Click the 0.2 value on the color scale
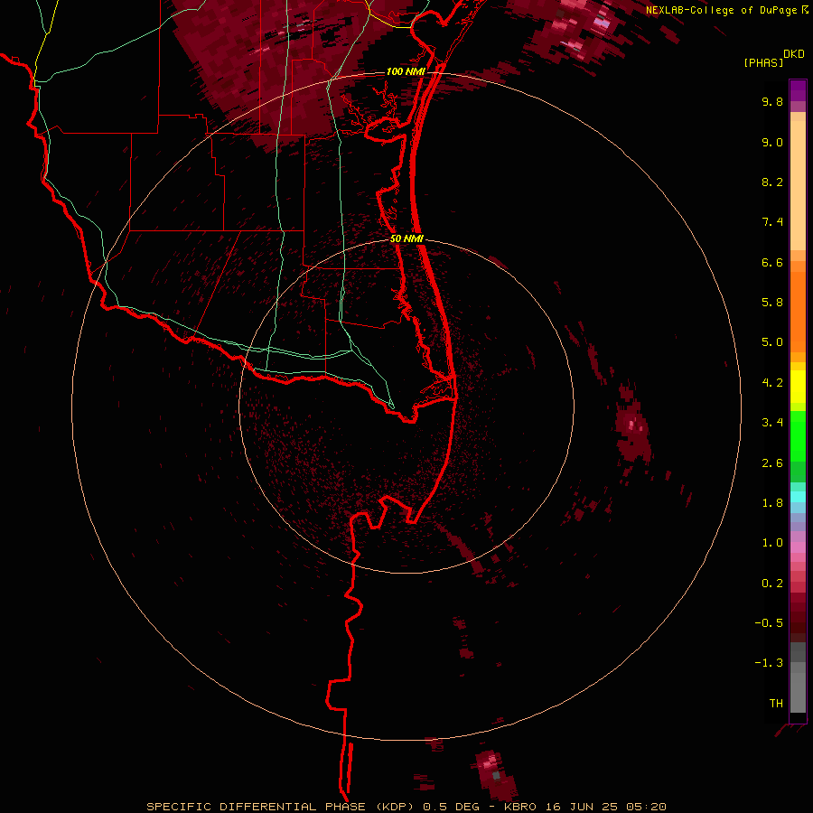The height and width of the screenshot is (813, 813). tap(772, 584)
